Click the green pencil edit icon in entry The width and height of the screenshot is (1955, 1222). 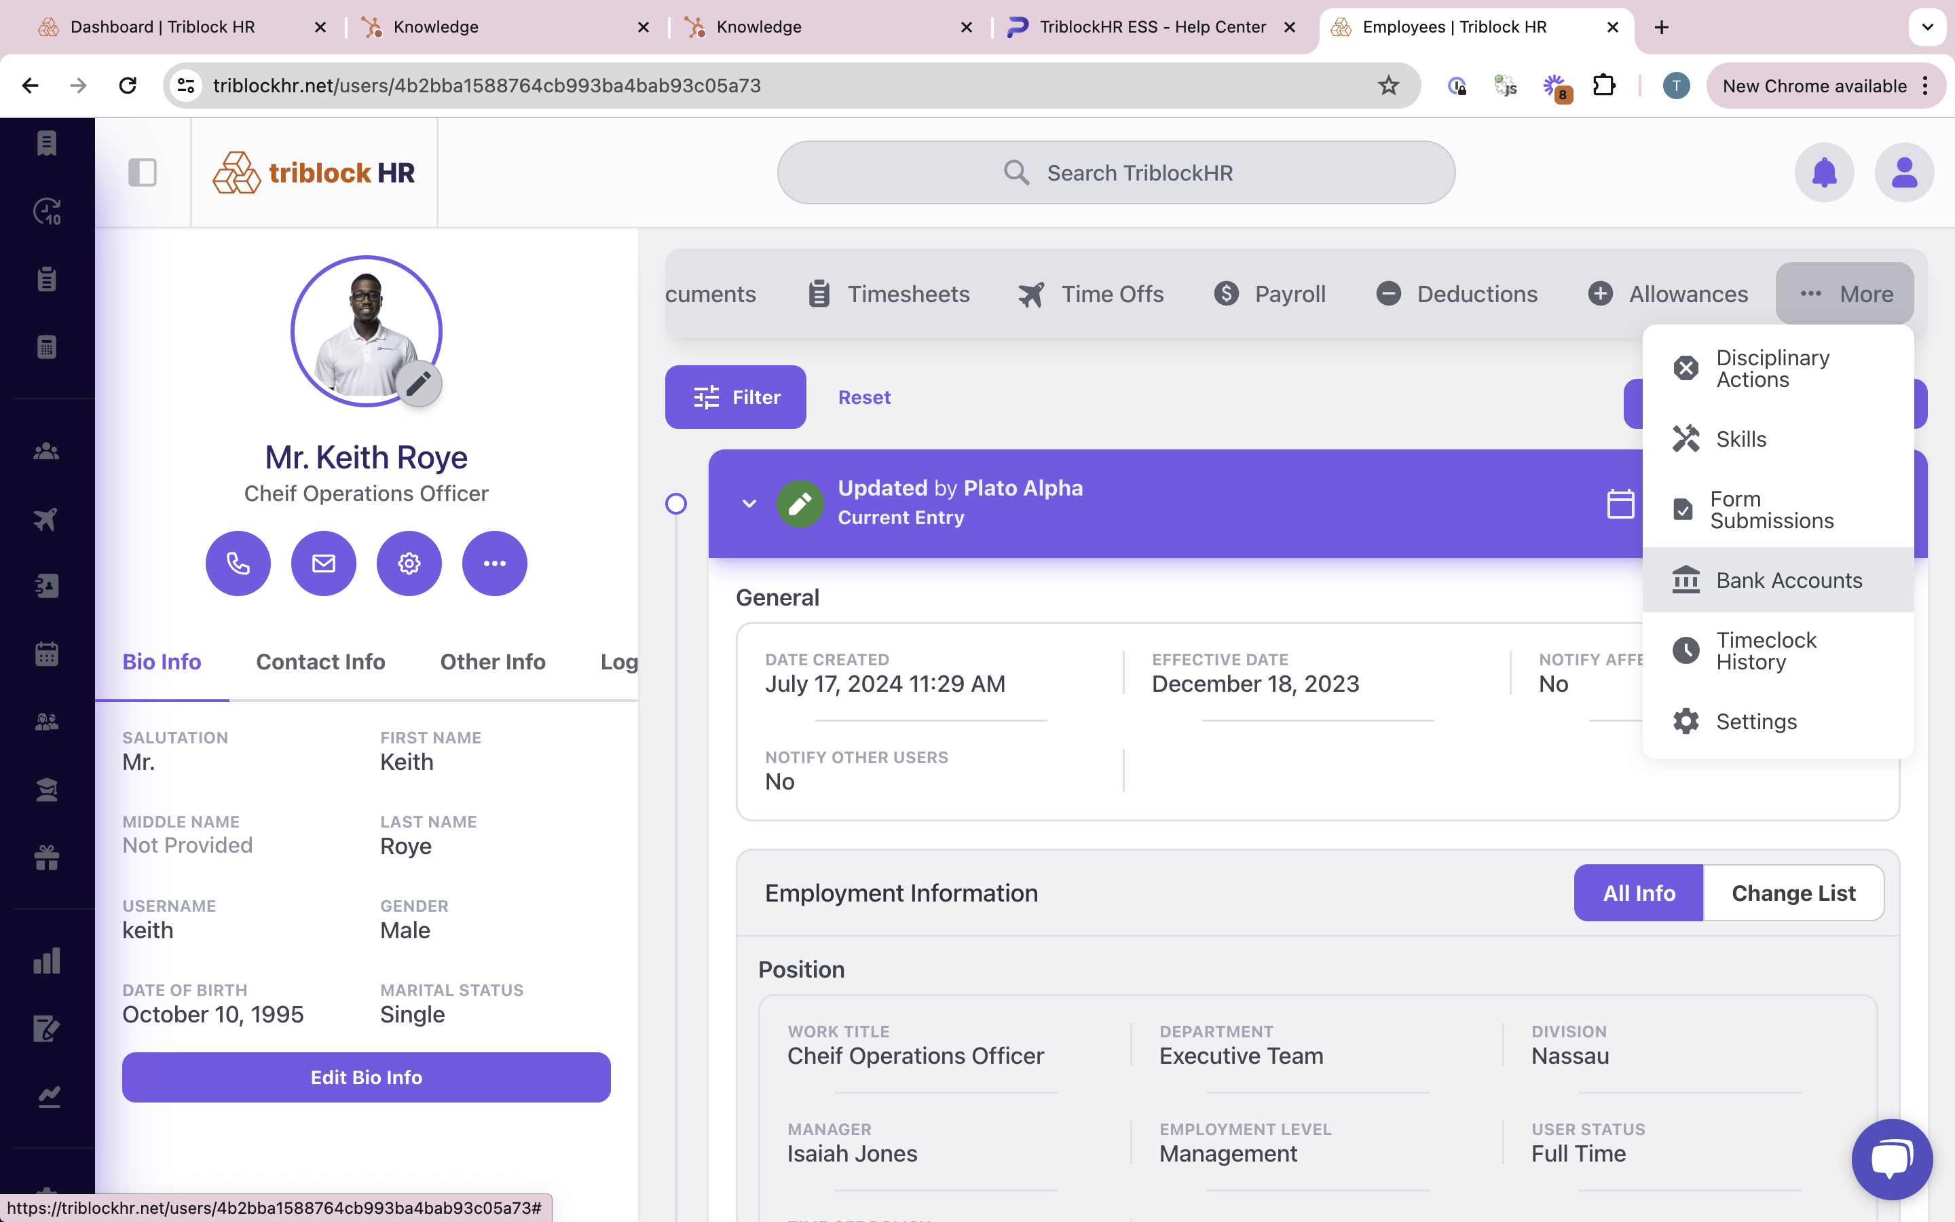click(800, 504)
